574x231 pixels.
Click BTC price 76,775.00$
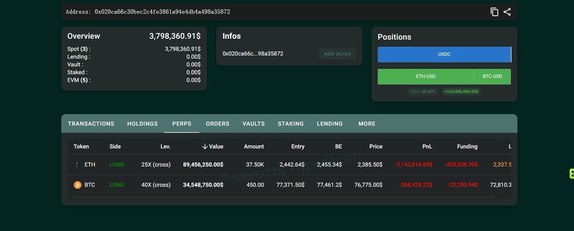tap(368, 185)
